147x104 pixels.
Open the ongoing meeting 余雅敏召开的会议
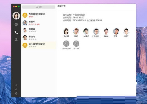click(x=39, y=15)
